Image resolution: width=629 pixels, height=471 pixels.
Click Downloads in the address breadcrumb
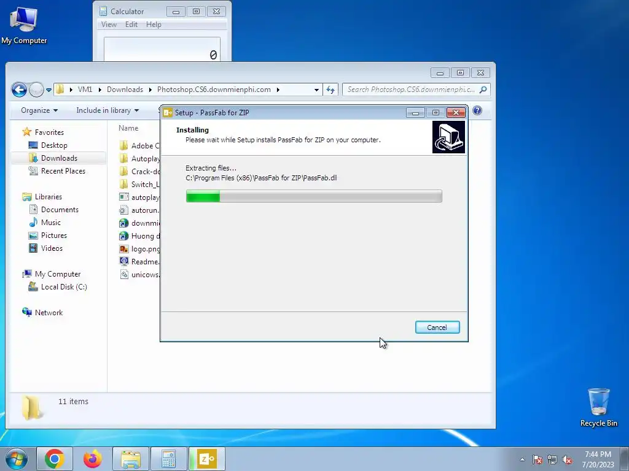[125, 90]
